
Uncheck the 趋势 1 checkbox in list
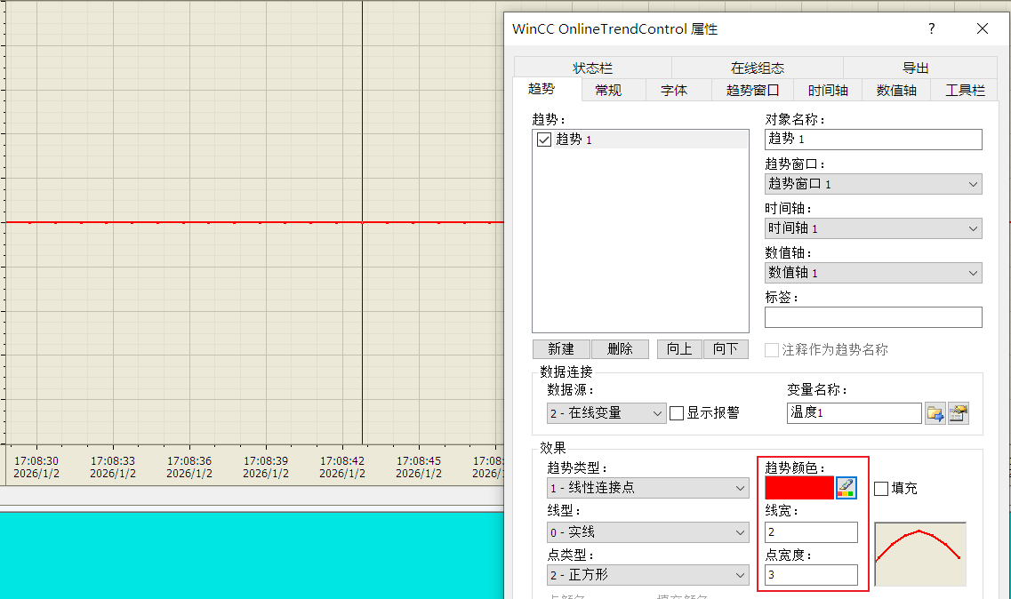click(544, 140)
